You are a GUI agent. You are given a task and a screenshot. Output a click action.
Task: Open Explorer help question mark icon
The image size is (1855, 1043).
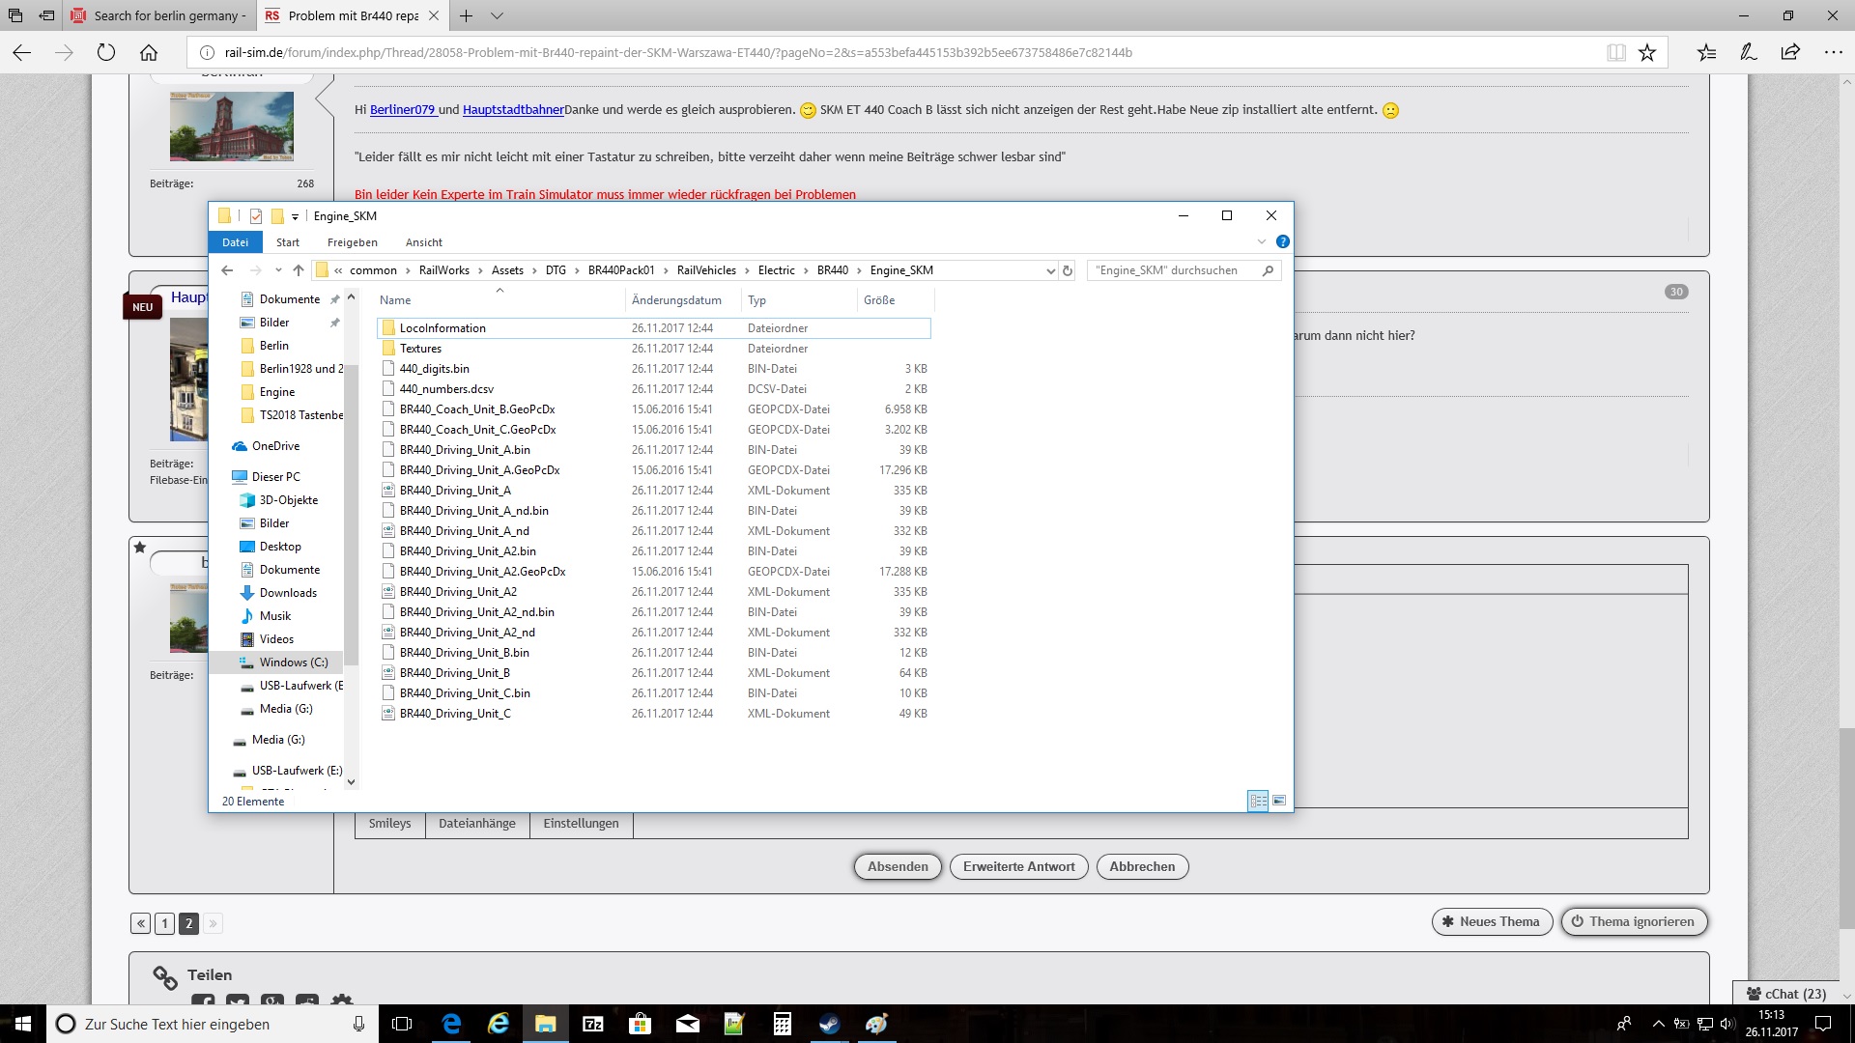coord(1282,241)
